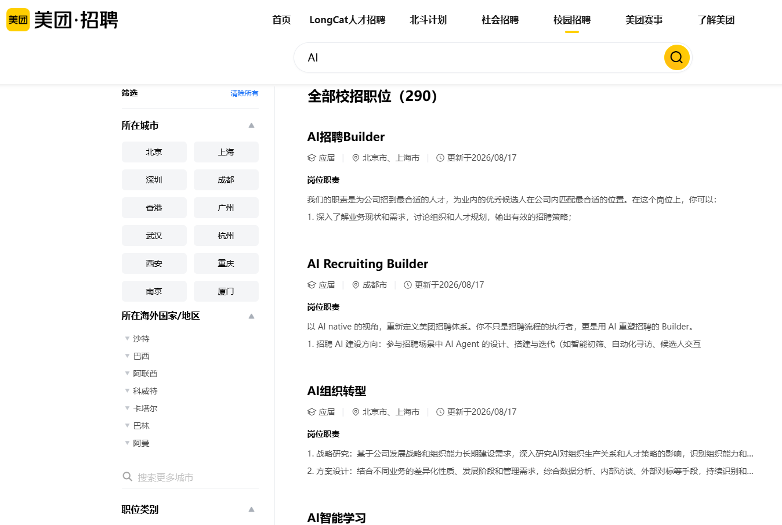Image resolution: width=782 pixels, height=525 pixels.
Task: Click location pin icon for AI组织转型
Action: coord(356,412)
